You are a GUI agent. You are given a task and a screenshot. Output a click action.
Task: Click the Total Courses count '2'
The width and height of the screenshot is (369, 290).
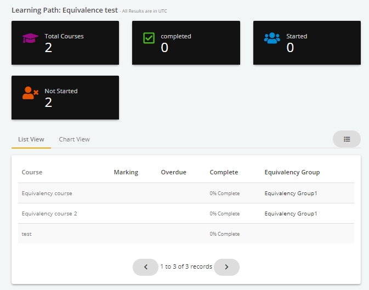48,48
